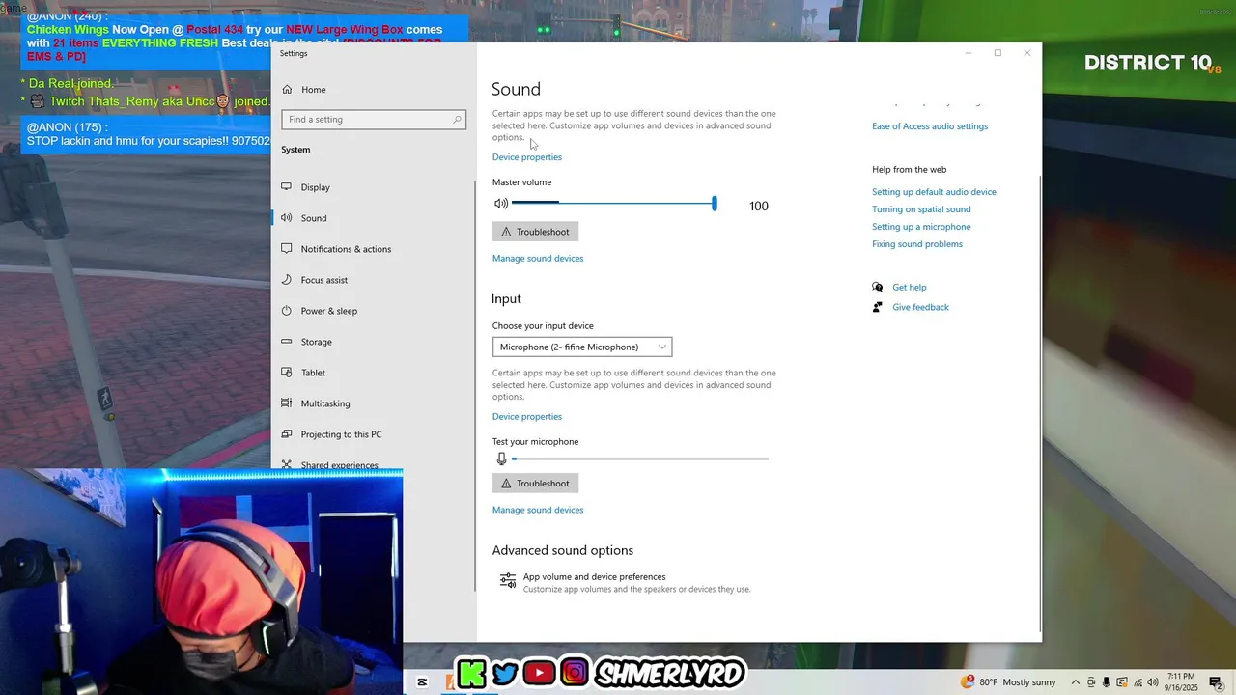Click Give feedback link
Screen dimensions: 1236x695
920,307
